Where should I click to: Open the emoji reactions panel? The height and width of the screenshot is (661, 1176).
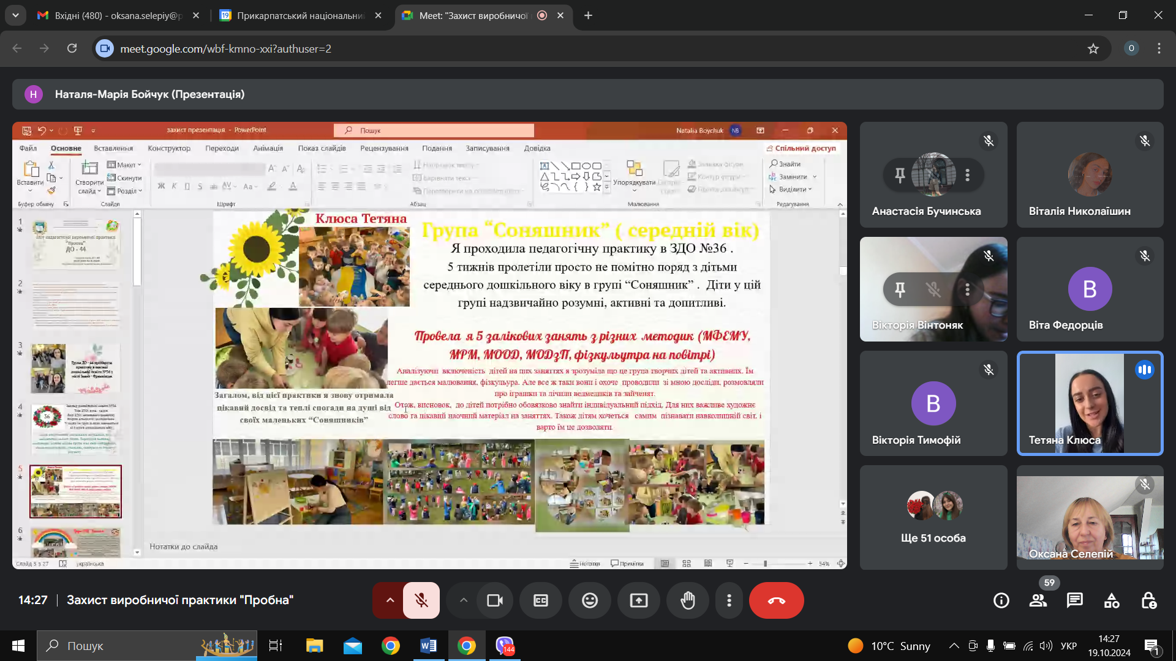pyautogui.click(x=590, y=600)
